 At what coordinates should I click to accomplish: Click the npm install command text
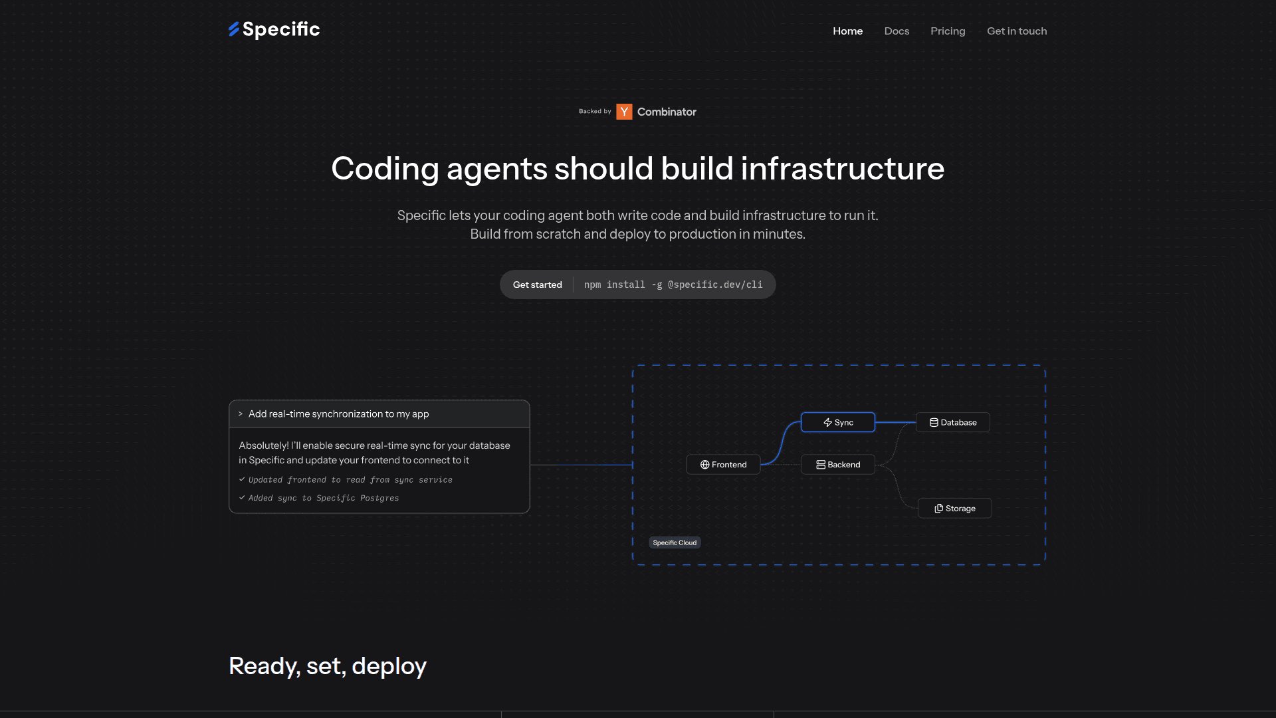tap(673, 285)
